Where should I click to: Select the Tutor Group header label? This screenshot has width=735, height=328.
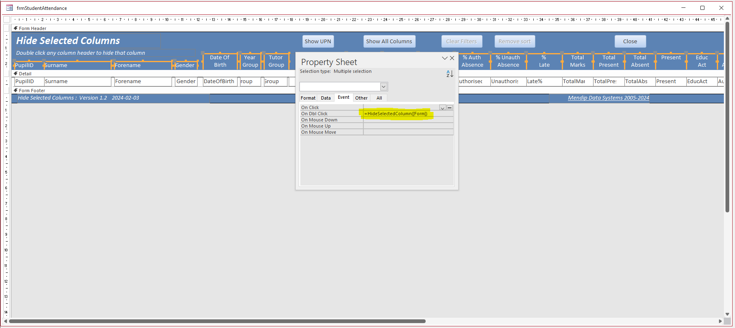coord(276,61)
